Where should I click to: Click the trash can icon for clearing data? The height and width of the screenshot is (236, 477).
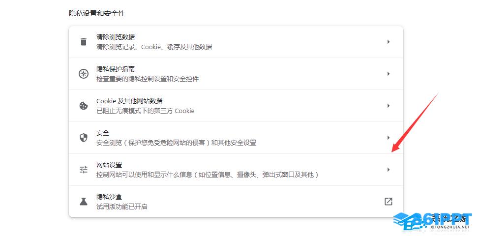click(84, 42)
